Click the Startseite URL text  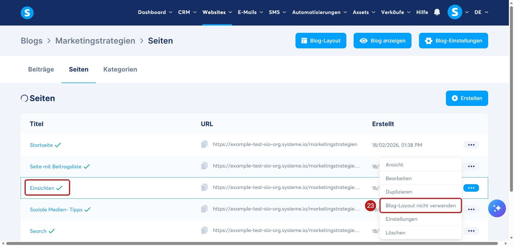285,144
